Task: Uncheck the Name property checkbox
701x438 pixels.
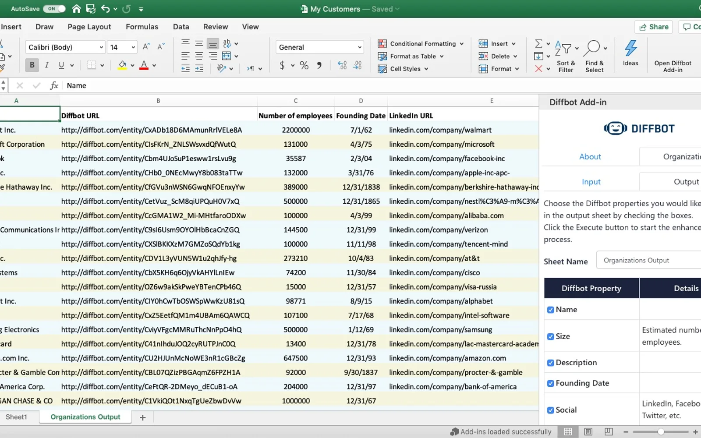Action: pos(551,310)
